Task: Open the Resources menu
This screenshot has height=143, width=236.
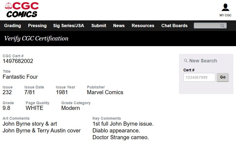Action: pos(143,26)
